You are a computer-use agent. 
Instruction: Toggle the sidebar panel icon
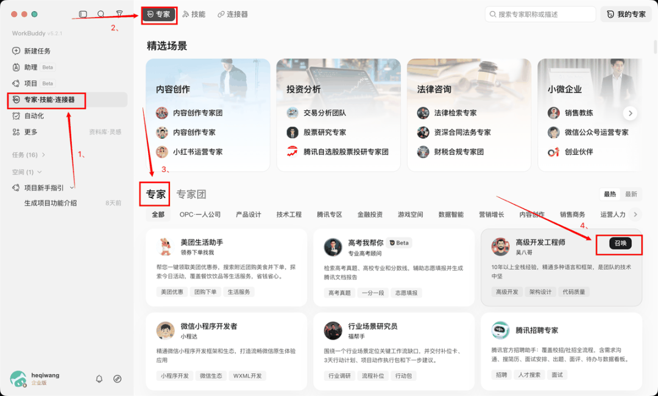[x=83, y=14]
